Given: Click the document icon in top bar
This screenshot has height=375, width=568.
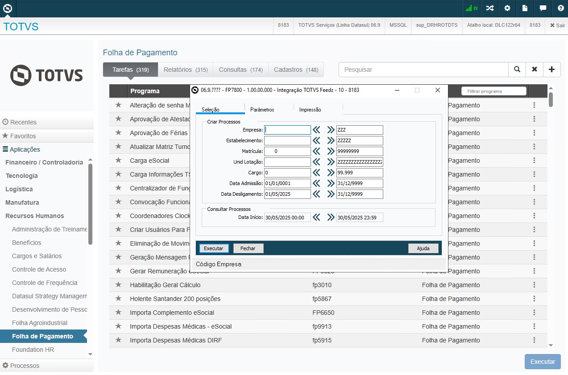Looking at the screenshot, I should [525, 8].
